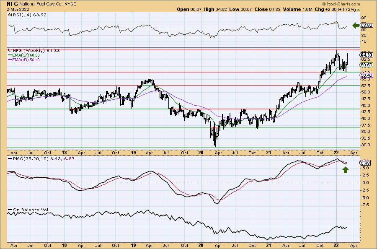Click the 63.92 value tag on the RSI axis
Image resolution: width=377 pixels, height=249 pixels.
pyautogui.click(x=367, y=25)
